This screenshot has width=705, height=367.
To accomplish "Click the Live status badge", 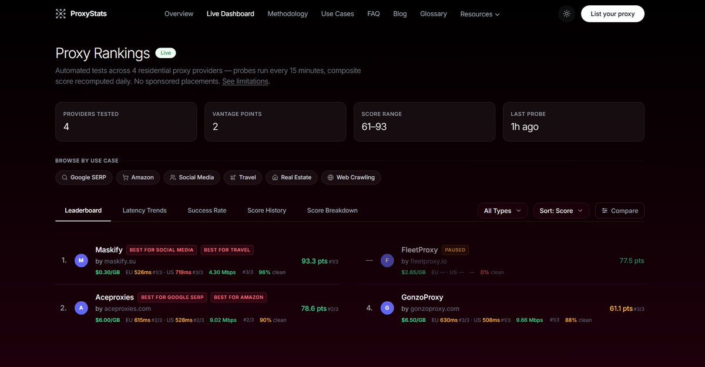I will click(x=166, y=53).
